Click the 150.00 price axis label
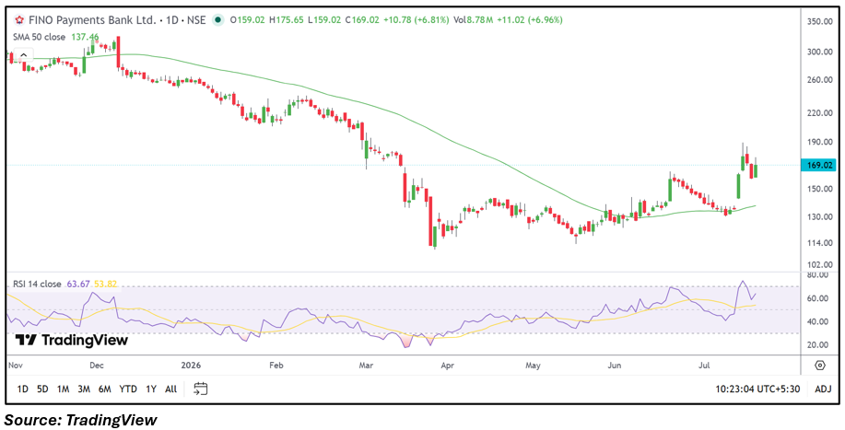 pyautogui.click(x=820, y=190)
